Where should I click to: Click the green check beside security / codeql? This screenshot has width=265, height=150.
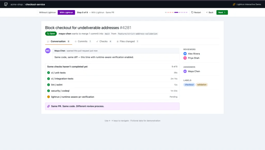click(48, 91)
